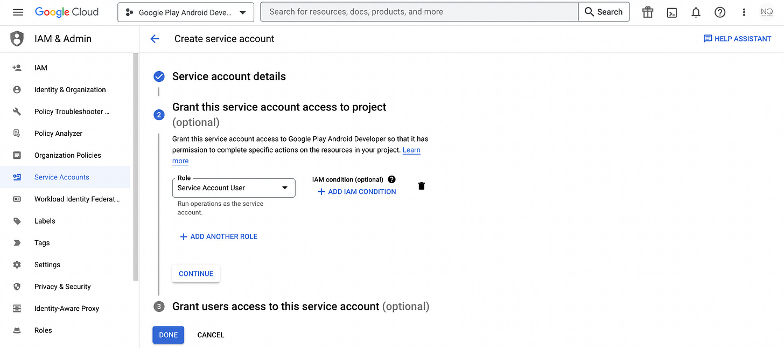Open the help question mark icon
The width and height of the screenshot is (784, 348).
point(720,12)
